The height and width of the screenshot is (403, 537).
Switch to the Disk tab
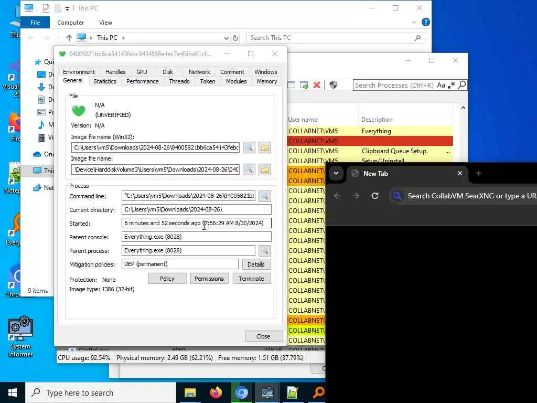[168, 71]
